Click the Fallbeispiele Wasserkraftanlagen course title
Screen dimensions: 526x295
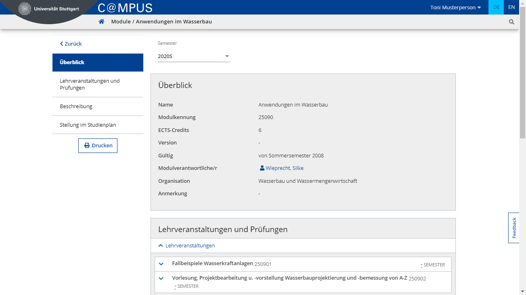coord(212,264)
